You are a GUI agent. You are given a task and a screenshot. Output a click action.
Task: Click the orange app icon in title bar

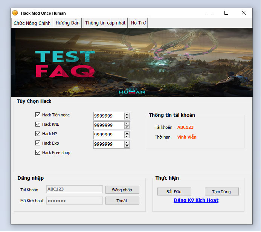tap(15, 13)
